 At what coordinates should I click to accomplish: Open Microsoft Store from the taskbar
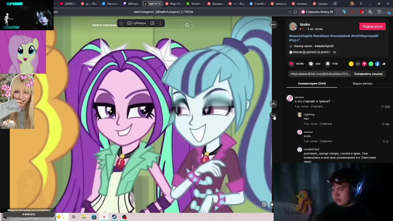click(94, 217)
